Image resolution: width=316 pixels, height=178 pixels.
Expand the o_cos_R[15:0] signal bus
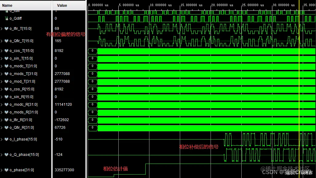[2, 89]
